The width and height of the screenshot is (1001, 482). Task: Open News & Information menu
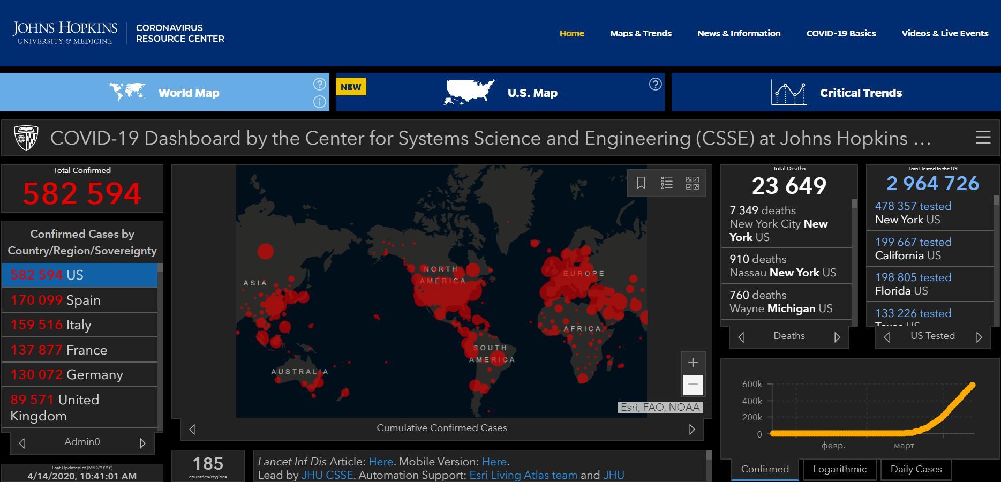(x=739, y=33)
